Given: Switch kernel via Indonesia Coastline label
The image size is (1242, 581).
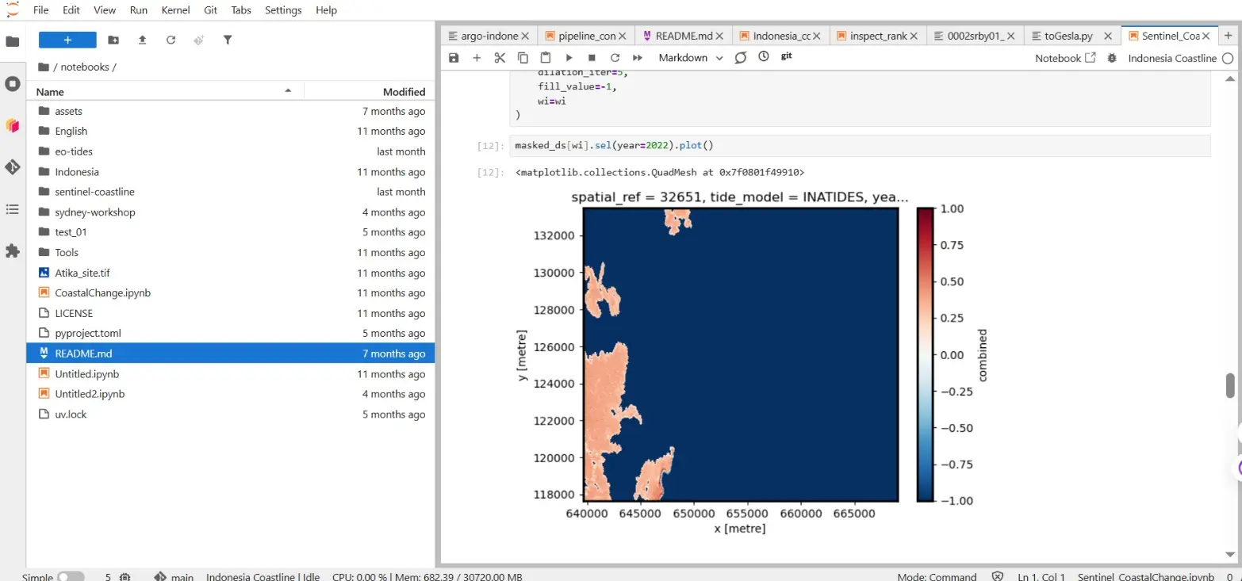Looking at the screenshot, I should point(1172,58).
